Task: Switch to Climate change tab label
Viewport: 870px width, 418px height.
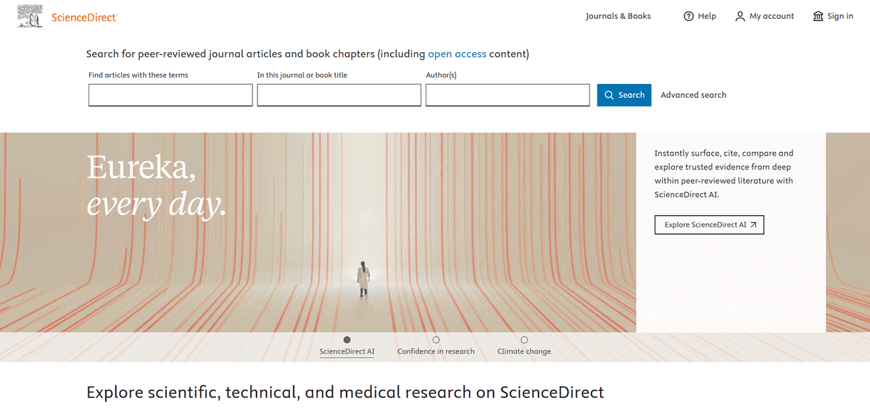Action: [524, 351]
